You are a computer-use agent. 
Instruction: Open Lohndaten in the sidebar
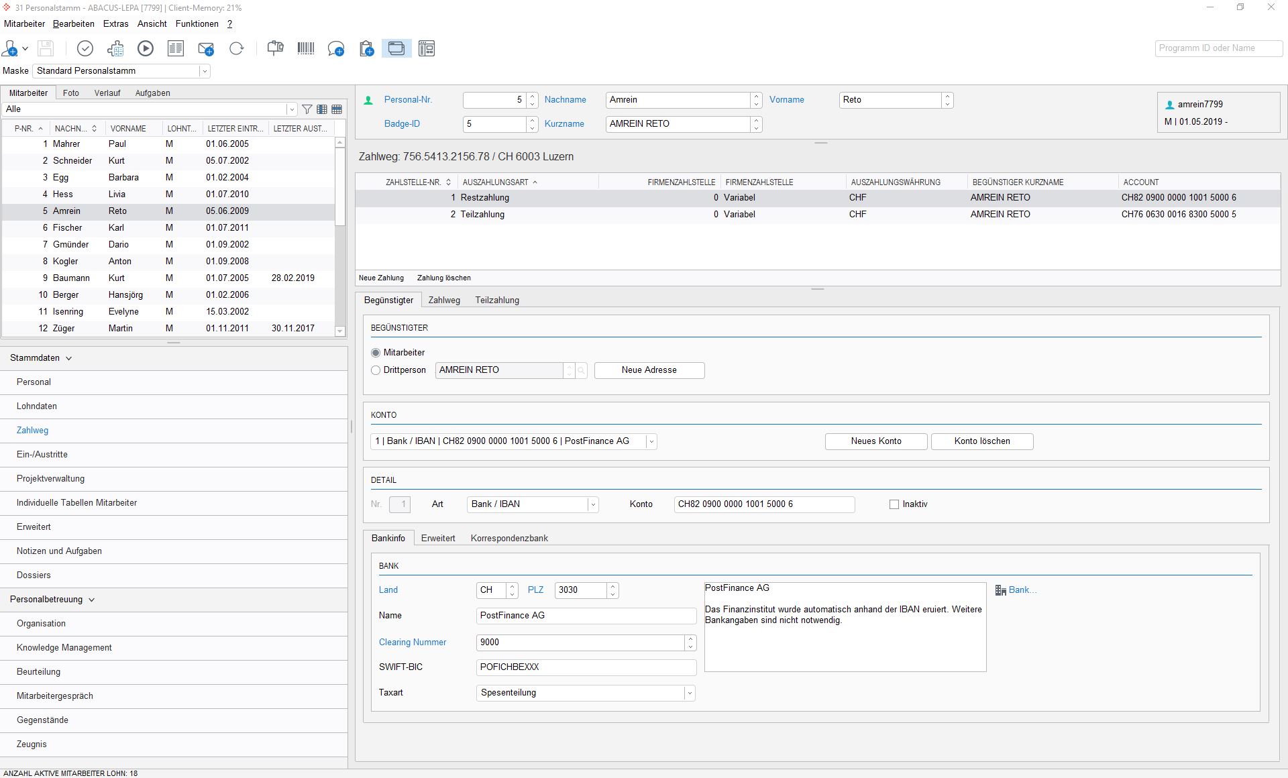click(174, 406)
